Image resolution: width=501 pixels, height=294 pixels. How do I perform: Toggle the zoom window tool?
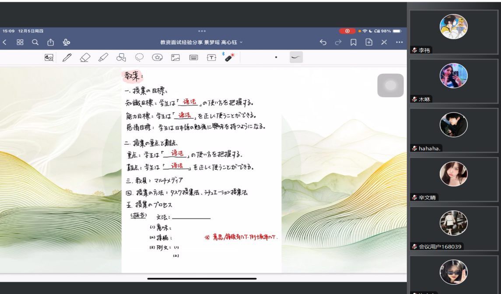tap(49, 57)
